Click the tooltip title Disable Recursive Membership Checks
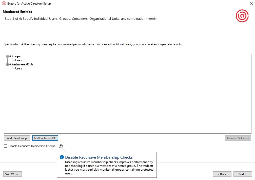 pyautogui.click(x=99, y=157)
